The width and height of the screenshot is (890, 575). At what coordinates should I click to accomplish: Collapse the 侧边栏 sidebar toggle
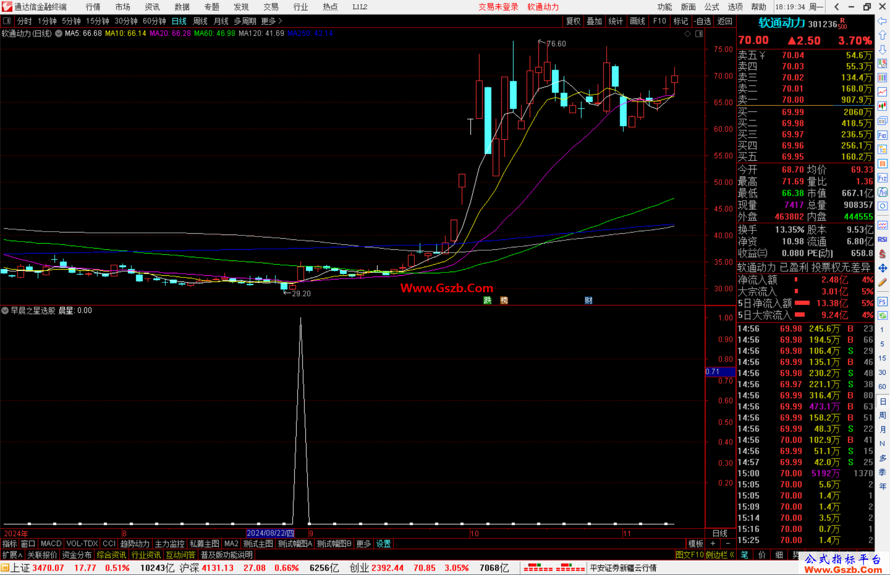(719, 555)
